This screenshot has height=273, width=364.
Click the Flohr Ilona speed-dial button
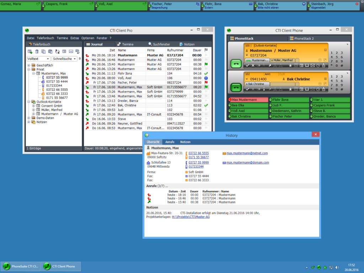tap(289, 100)
